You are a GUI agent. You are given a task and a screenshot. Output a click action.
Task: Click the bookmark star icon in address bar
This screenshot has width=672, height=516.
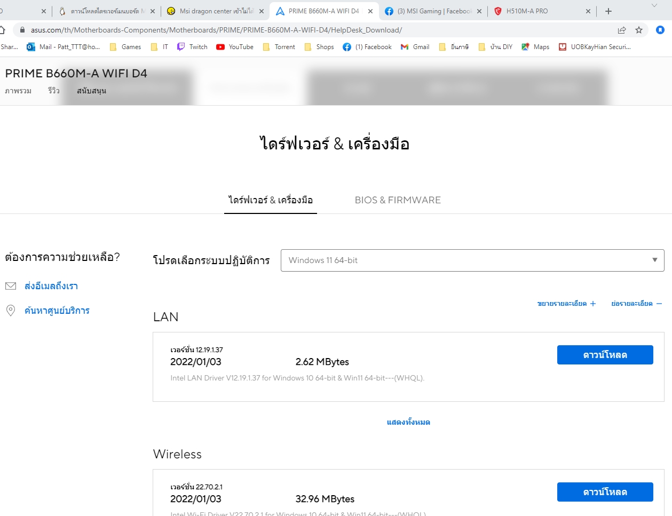639,30
